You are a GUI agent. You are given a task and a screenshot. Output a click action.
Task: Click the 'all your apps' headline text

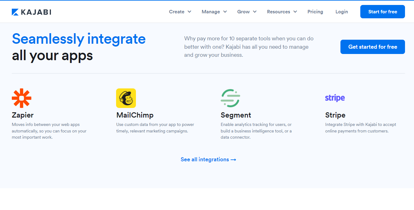tap(52, 56)
